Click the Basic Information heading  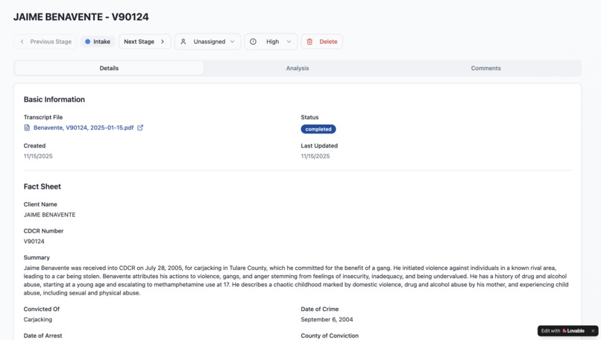click(x=54, y=100)
